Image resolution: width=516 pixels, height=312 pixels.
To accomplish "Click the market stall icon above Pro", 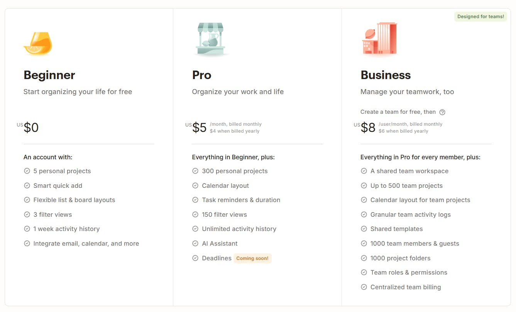I will pyautogui.click(x=210, y=39).
